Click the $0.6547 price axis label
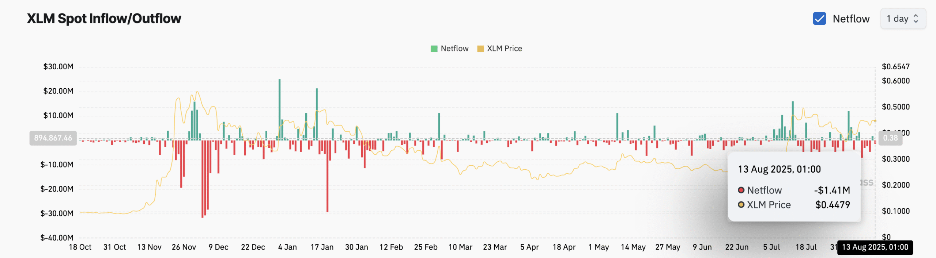Screen dimensions: 936x258 coord(895,67)
